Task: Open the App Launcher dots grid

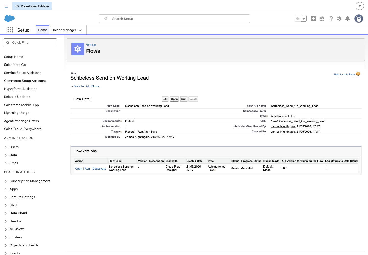Action: [10, 30]
